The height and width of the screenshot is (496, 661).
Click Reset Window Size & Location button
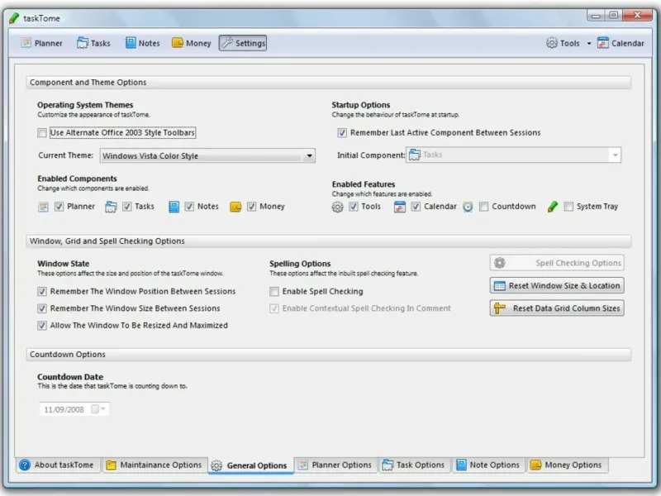(x=557, y=285)
